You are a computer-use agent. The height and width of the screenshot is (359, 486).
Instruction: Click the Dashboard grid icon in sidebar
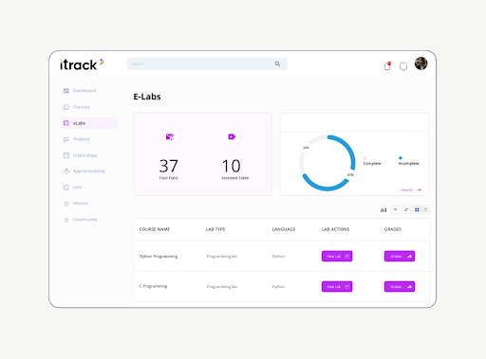tap(66, 91)
